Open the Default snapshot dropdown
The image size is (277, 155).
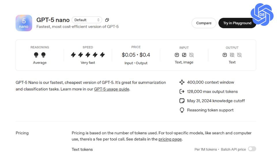[87, 20]
